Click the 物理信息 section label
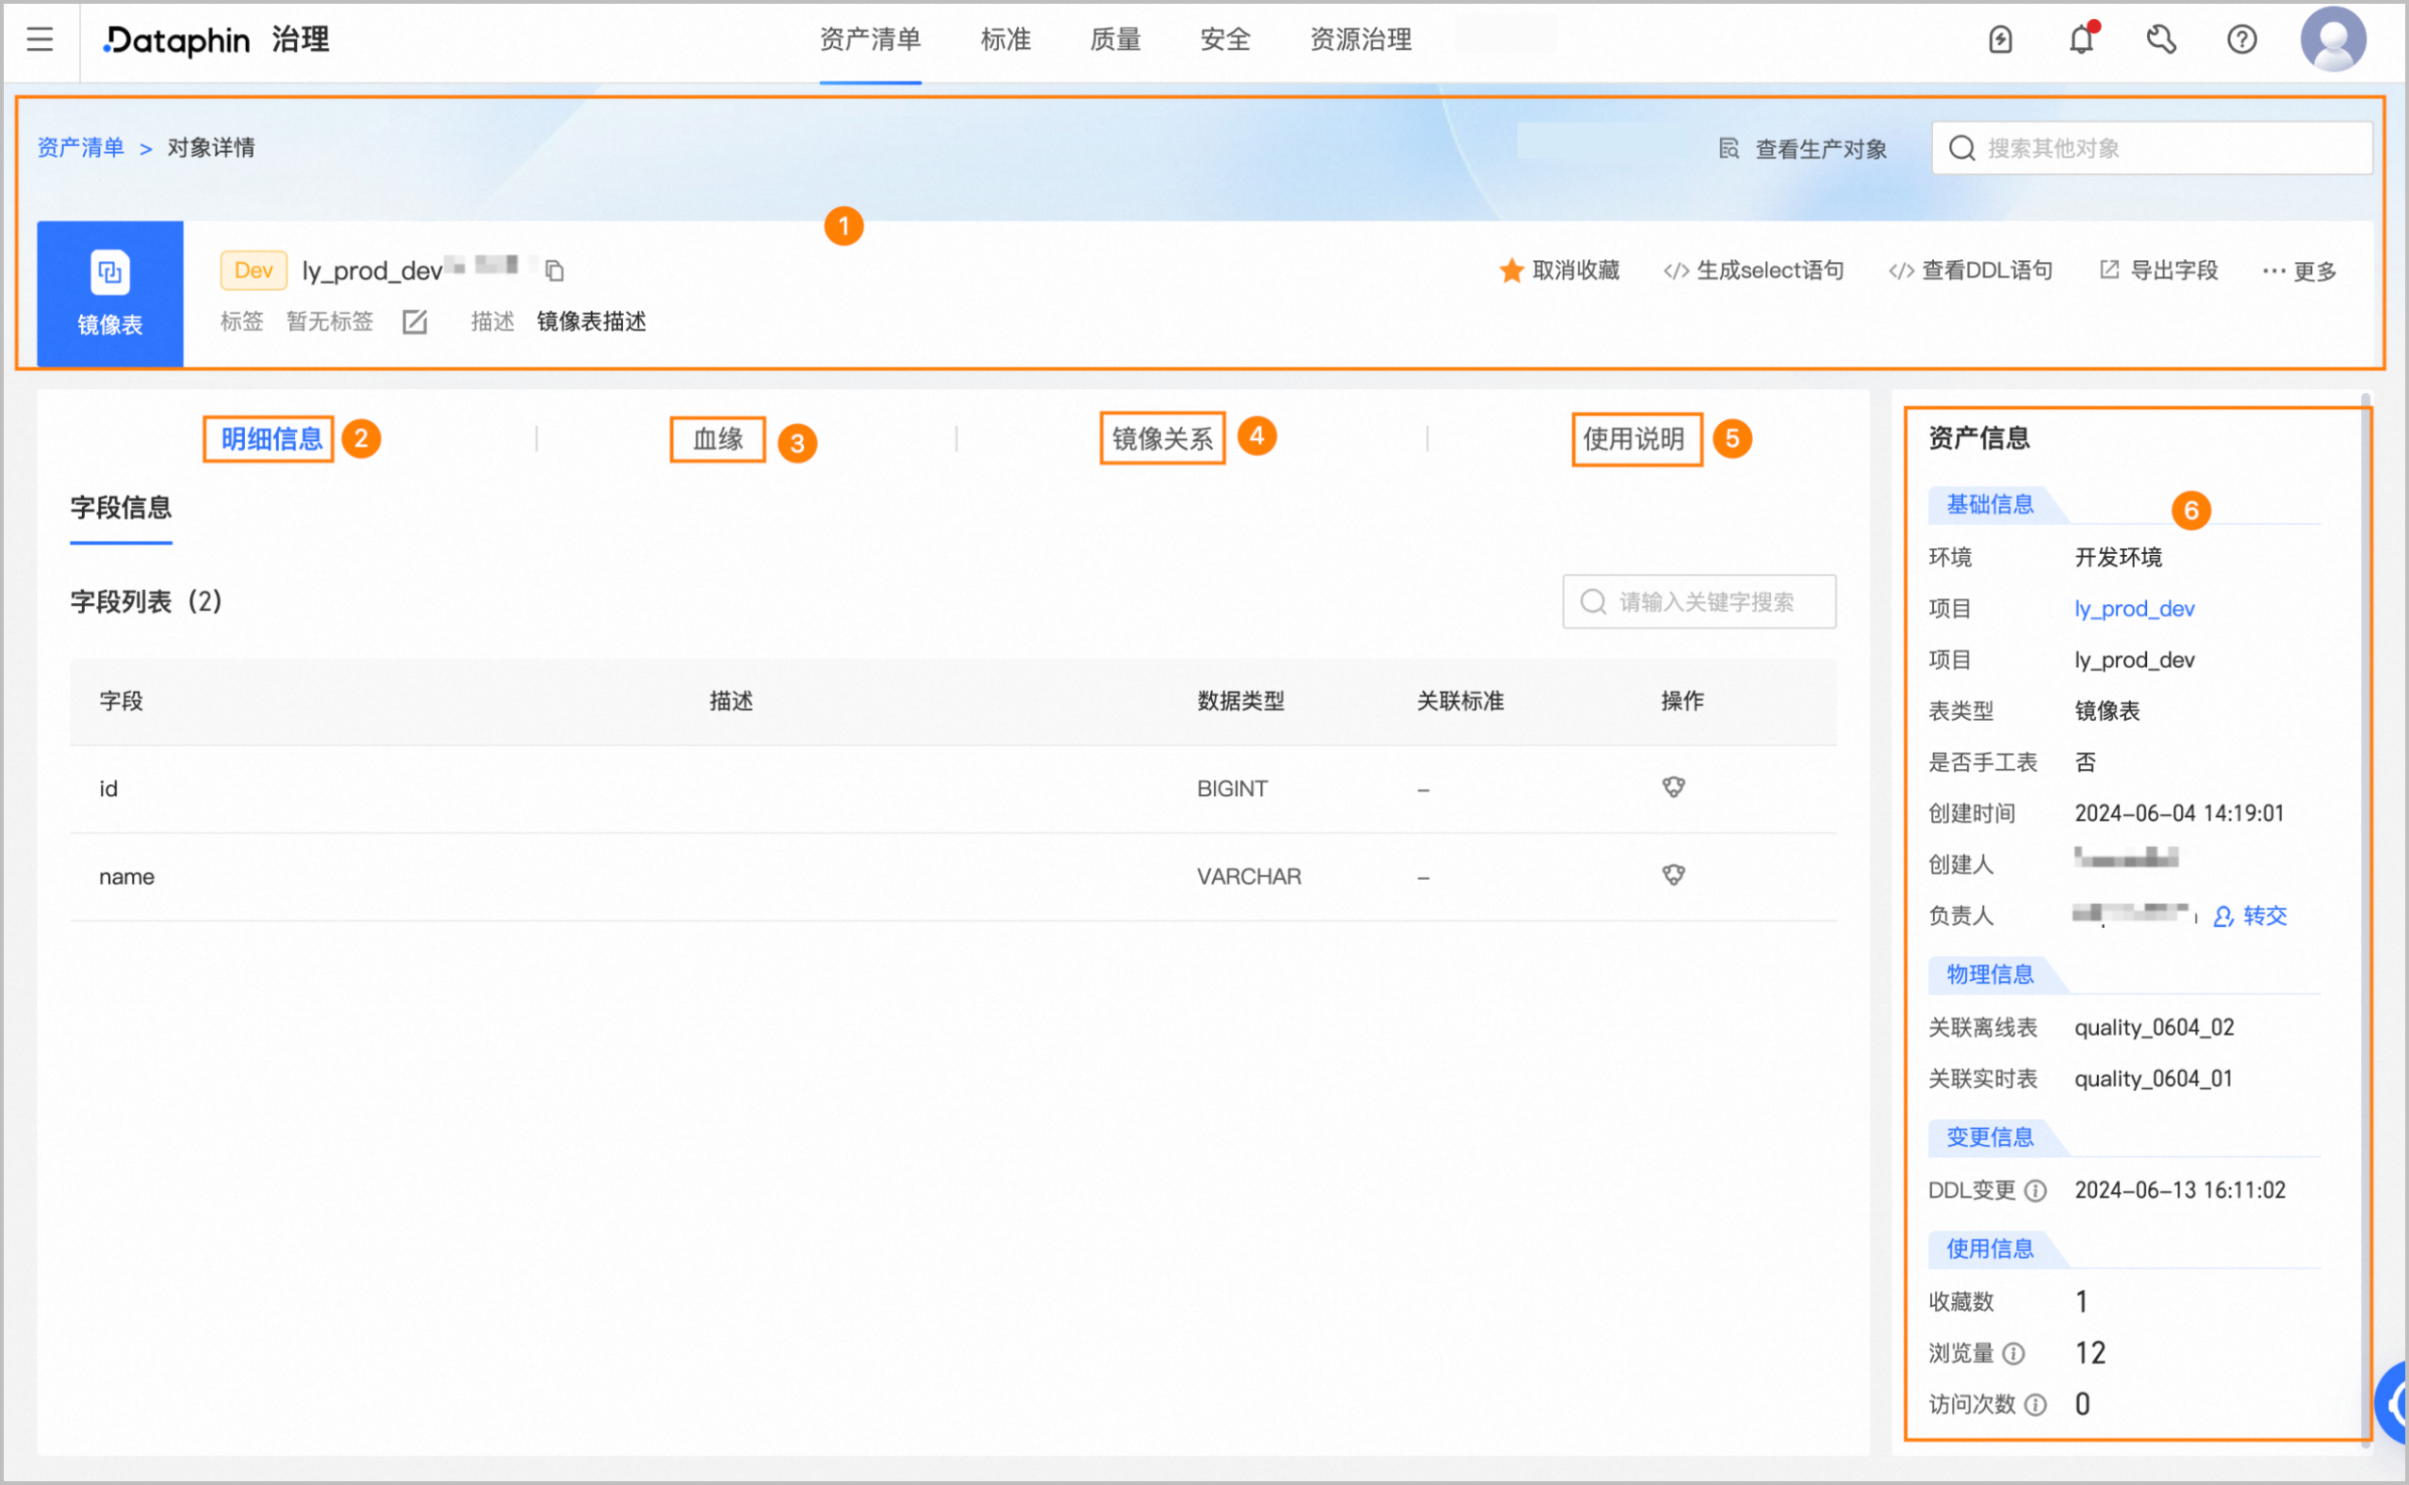 tap(1990, 974)
